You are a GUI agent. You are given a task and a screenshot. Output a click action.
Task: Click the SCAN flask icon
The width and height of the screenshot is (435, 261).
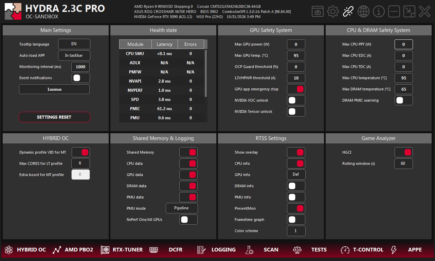[x=249, y=250]
